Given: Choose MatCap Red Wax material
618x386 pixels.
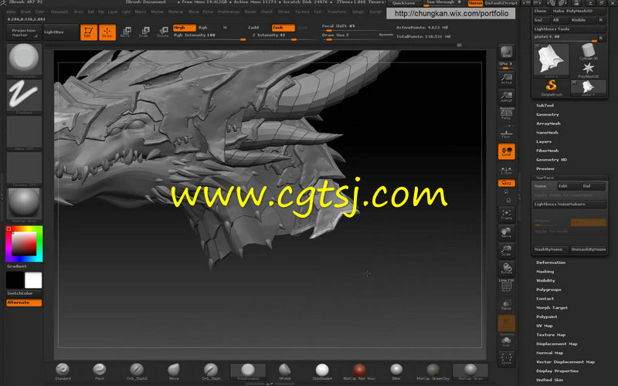Looking at the screenshot, I should (359, 372).
